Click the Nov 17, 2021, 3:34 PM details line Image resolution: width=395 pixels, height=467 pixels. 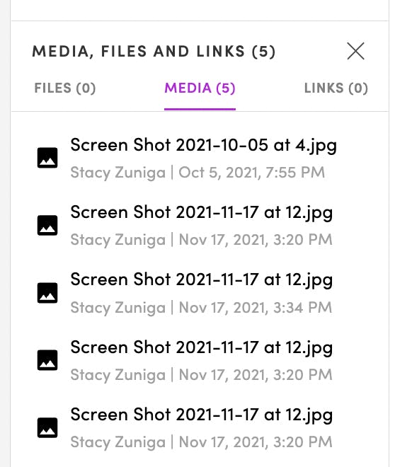[x=201, y=308]
